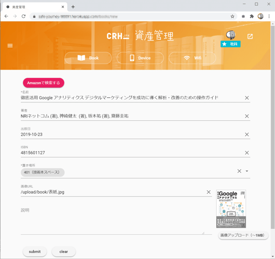Image resolution: width=275 pixels, height=259 pixels.
Task: Go back to previous page in browser
Action: (6, 16)
